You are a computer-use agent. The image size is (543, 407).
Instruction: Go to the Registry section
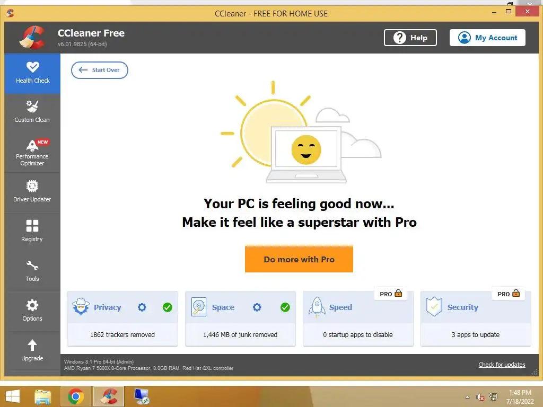pos(32,232)
